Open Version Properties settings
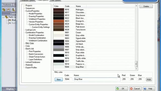Screen dimensions: 161x91 coord(36,22)
